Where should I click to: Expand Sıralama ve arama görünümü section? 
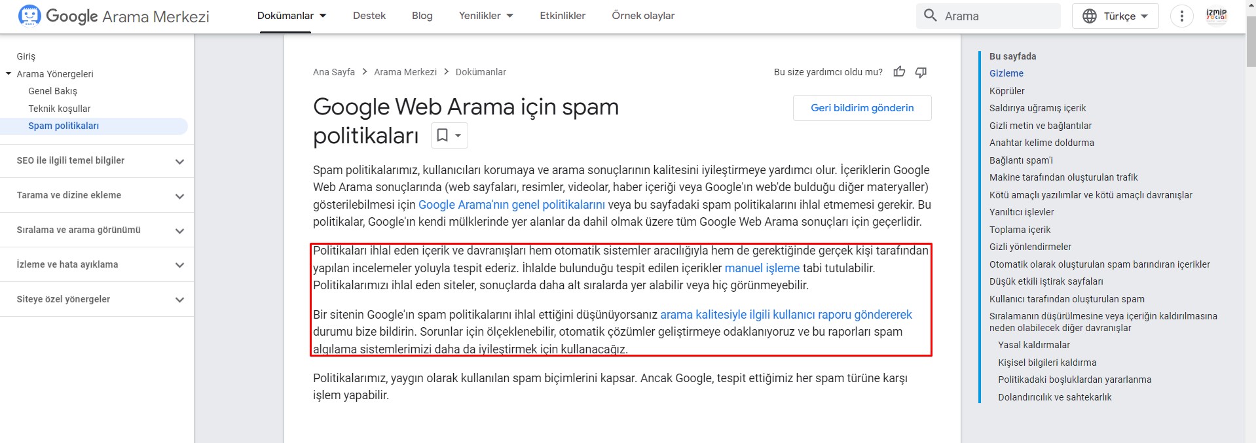click(97, 230)
